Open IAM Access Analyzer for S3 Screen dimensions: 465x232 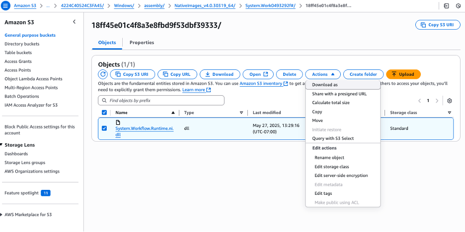point(31,105)
